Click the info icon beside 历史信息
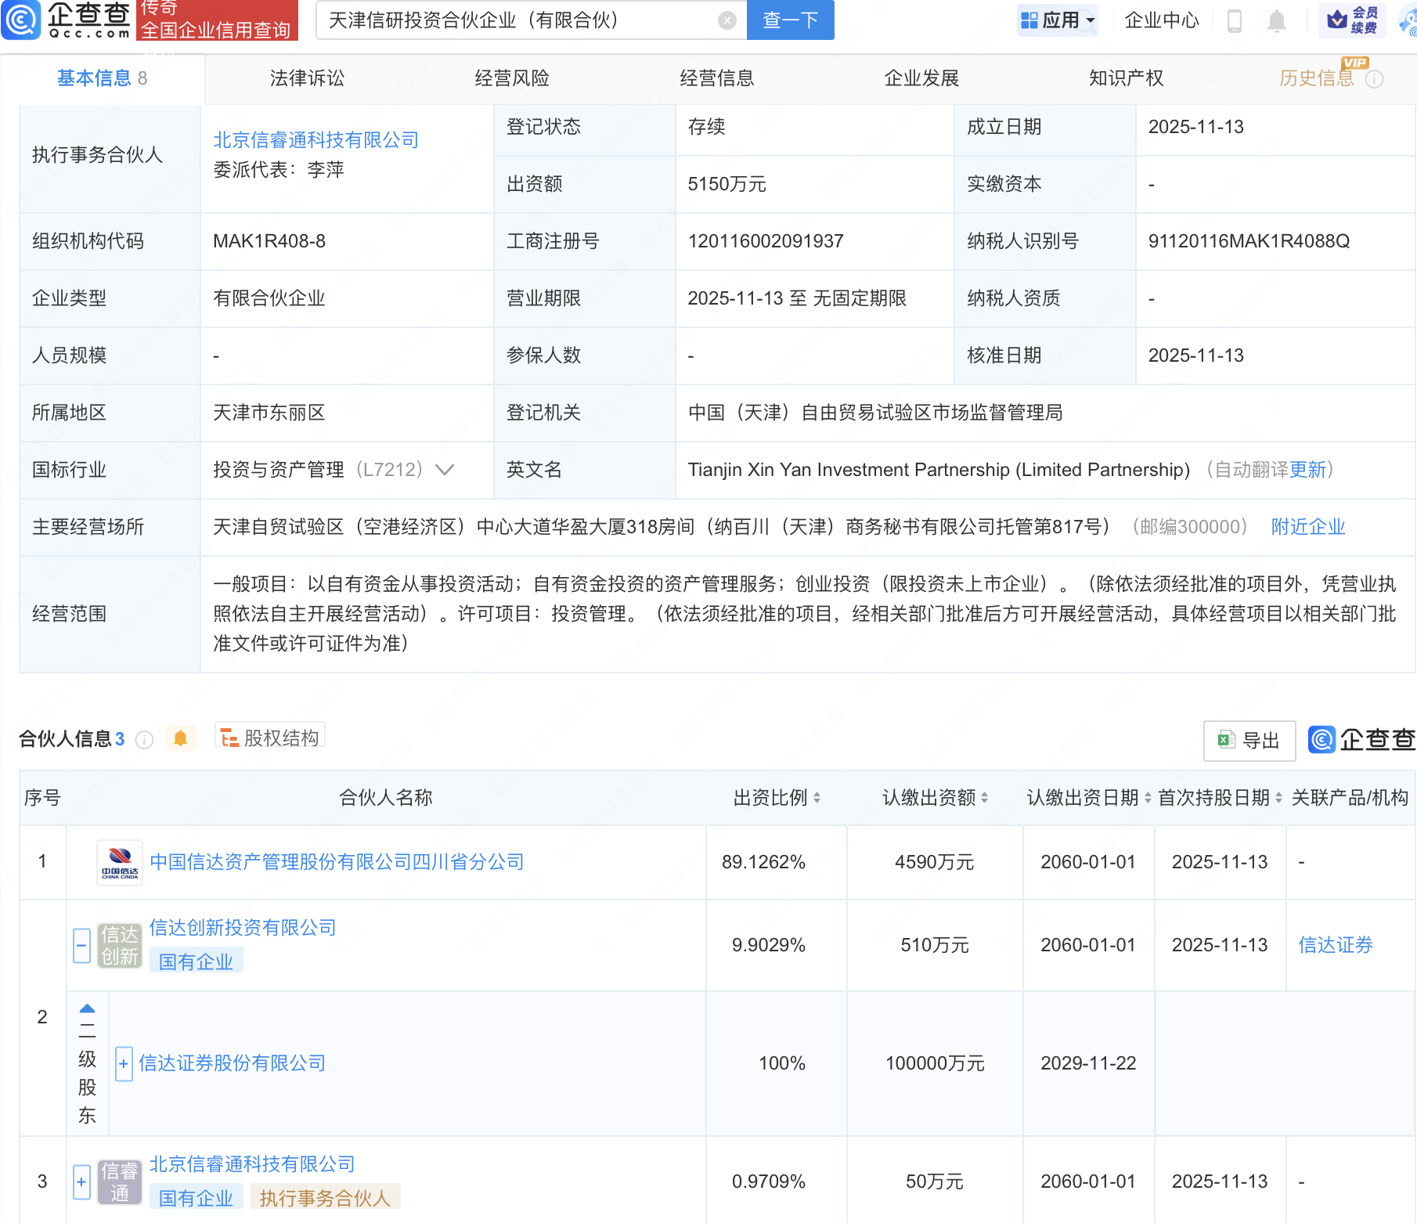 tap(1374, 79)
